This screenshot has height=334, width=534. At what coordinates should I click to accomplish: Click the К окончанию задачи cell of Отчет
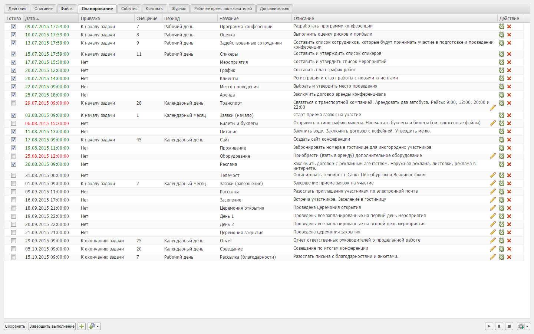102,241
